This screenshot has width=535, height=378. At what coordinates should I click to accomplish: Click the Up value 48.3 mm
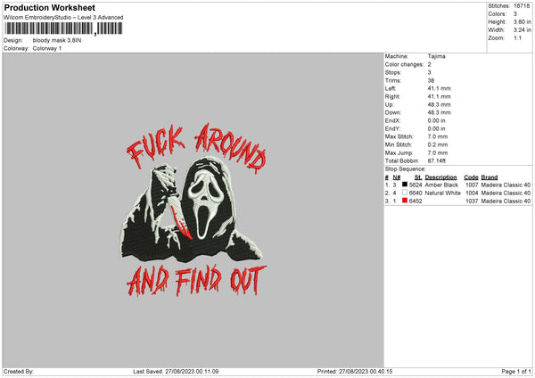[439, 104]
